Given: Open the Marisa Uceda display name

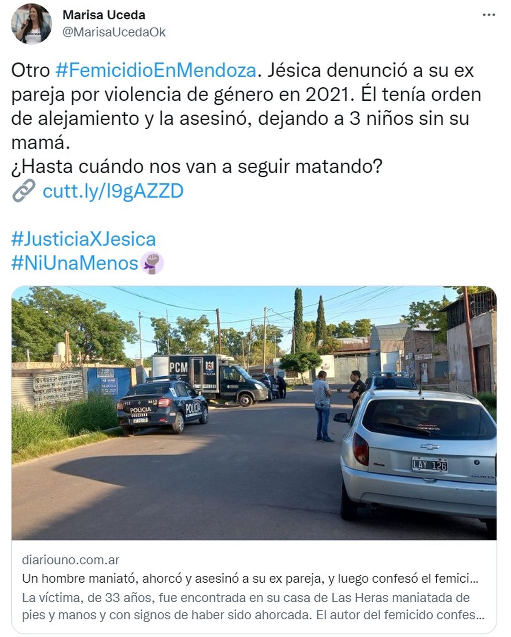Looking at the screenshot, I should 104,15.
